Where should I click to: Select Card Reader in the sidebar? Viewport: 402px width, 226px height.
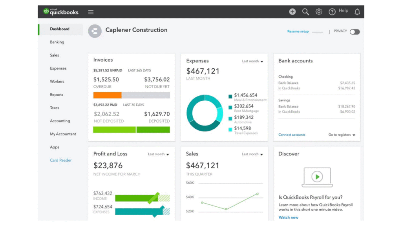(x=61, y=160)
